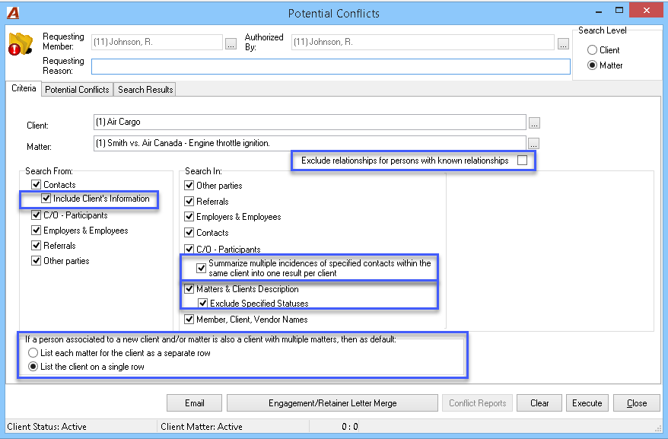668x439 pixels.
Task: Toggle Employers & Employees under Search From
Action: [x=37, y=231]
